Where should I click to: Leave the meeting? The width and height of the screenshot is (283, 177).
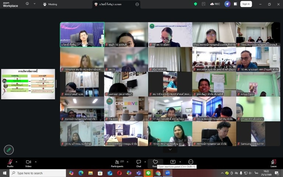(x=273, y=162)
